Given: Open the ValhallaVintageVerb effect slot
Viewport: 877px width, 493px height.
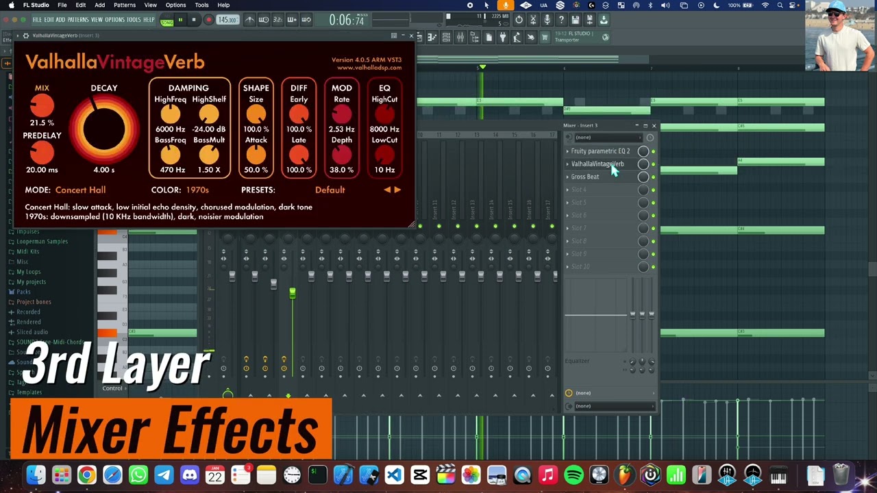Looking at the screenshot, I should click(x=597, y=164).
